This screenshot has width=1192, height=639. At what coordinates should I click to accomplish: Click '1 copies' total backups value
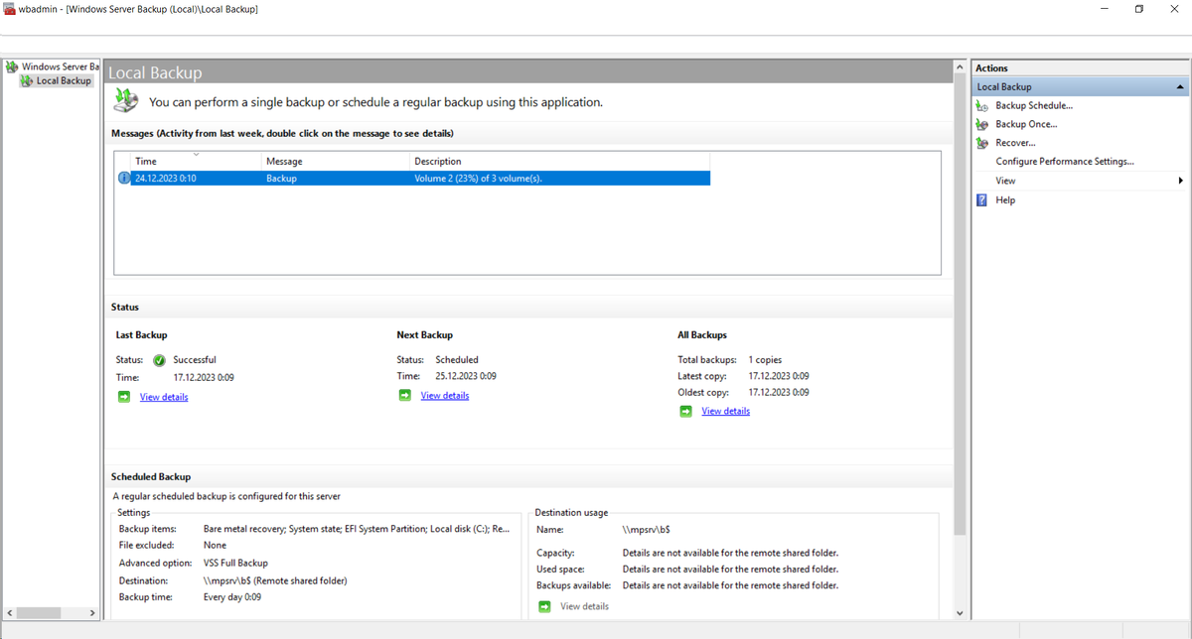tap(765, 360)
